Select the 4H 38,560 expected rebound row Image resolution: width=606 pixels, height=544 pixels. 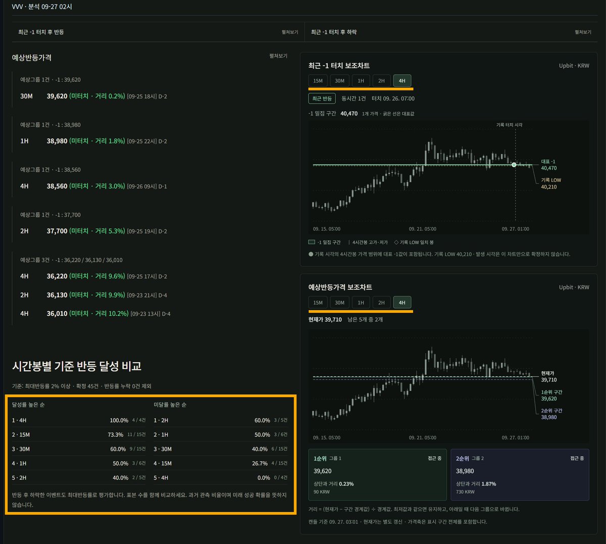point(94,186)
